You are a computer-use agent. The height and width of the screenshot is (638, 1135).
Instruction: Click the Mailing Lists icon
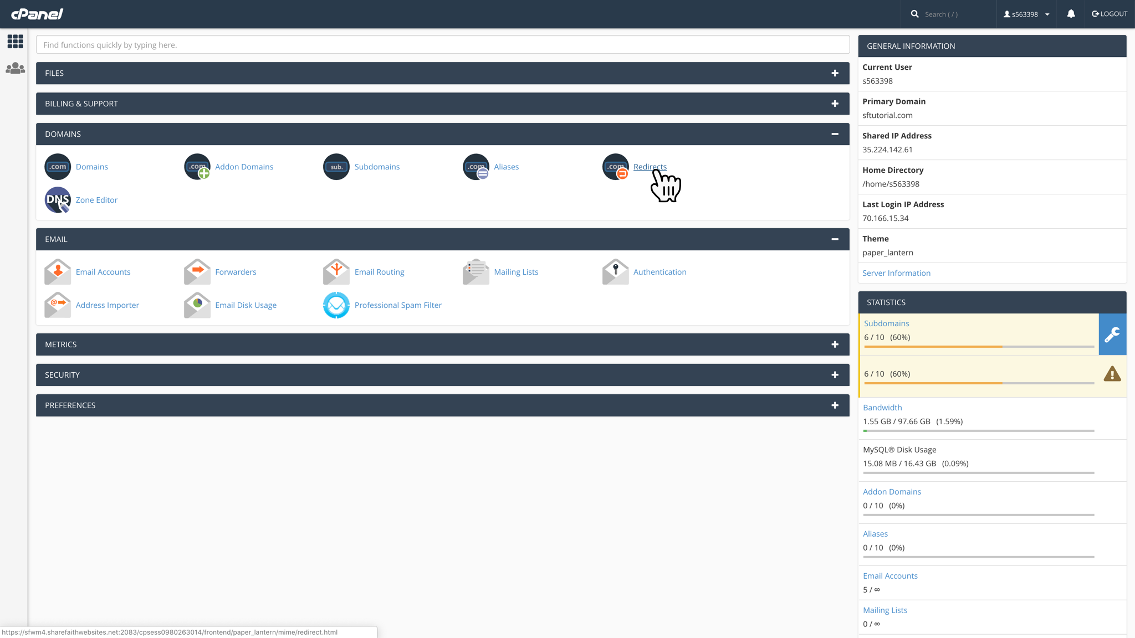[476, 272]
